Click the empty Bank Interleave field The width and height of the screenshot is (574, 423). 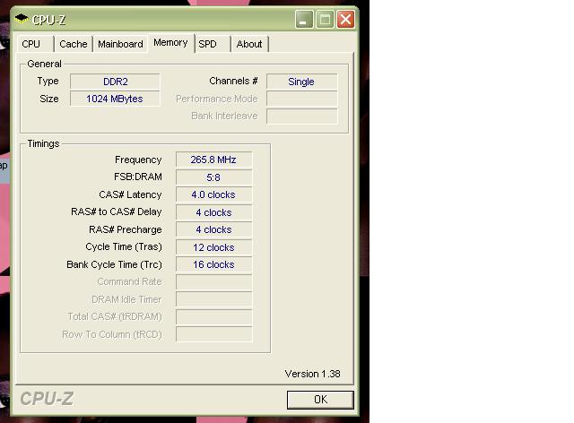click(x=301, y=116)
